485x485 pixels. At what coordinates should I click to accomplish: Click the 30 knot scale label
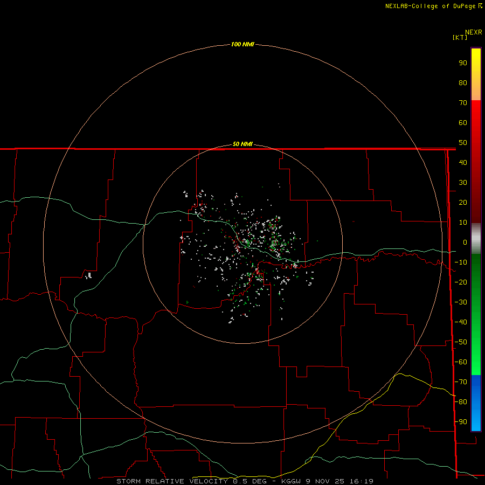[463, 183]
